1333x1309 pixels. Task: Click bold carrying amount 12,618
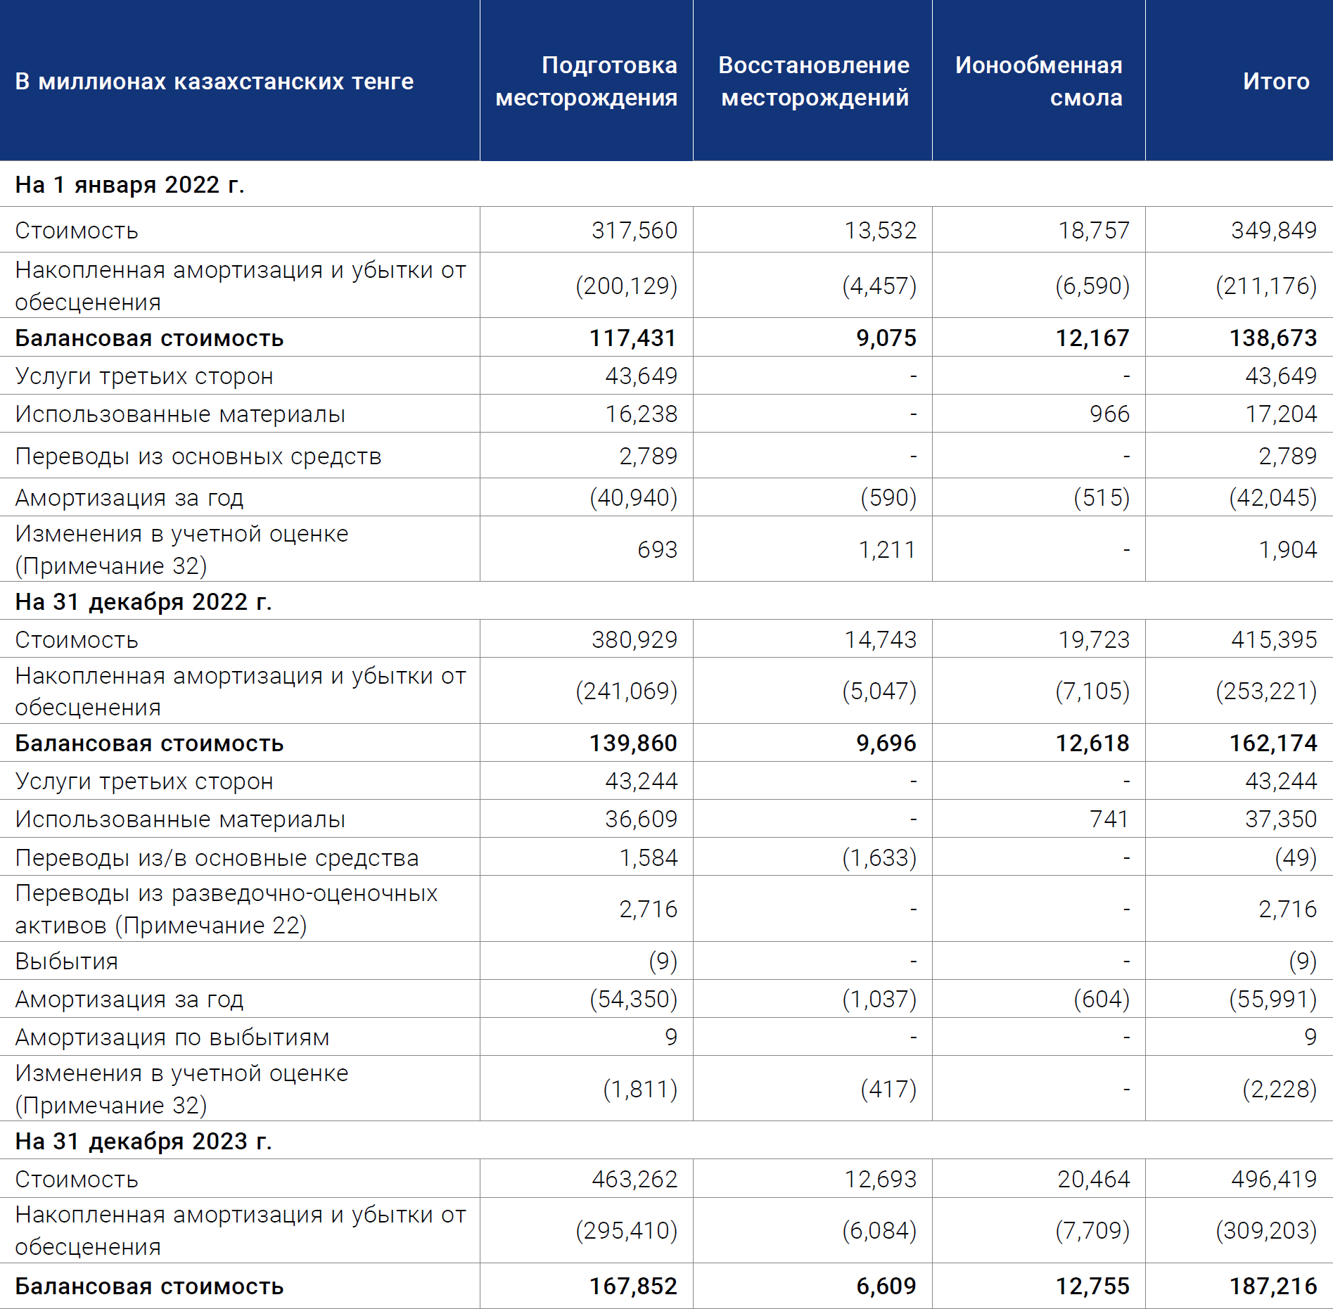1092,743
